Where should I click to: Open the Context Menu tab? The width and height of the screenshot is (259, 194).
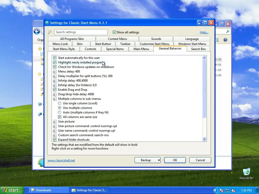pos(117,39)
